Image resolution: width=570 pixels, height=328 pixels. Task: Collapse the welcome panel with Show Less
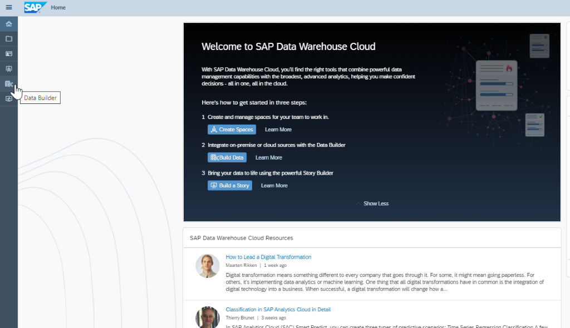372,203
